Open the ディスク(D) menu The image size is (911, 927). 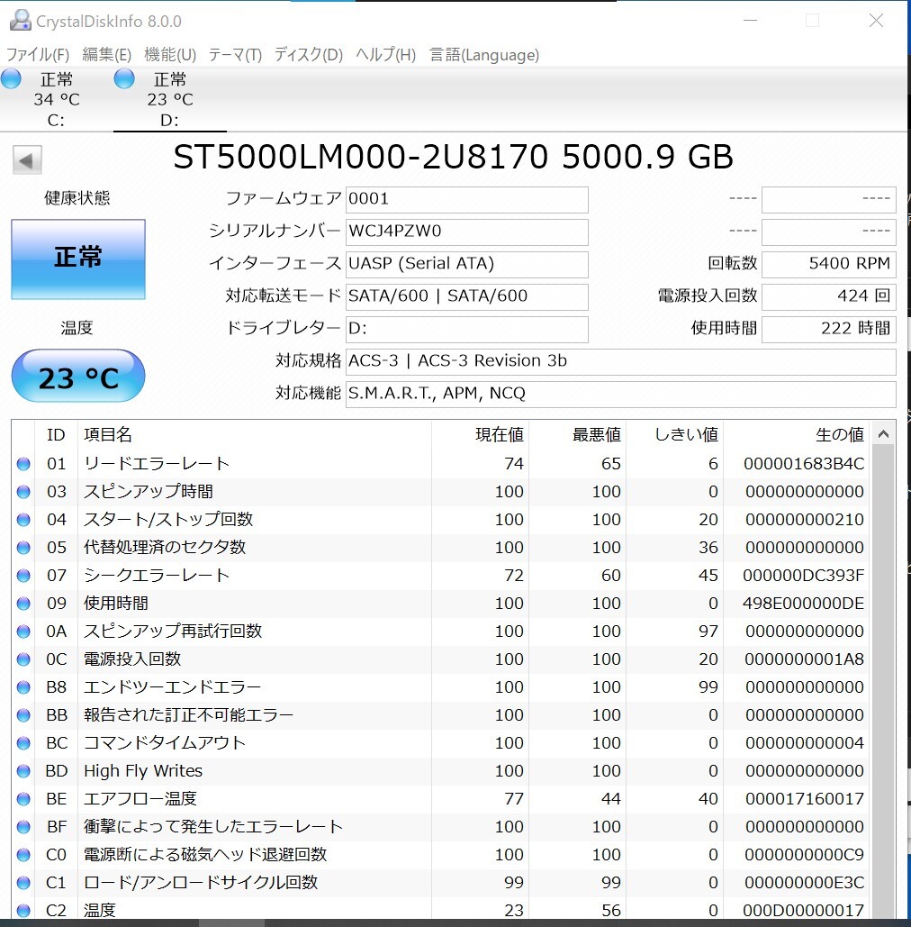click(x=308, y=55)
